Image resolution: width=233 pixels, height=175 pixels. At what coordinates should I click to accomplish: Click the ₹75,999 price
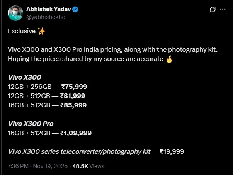pyautogui.click(x=73, y=86)
